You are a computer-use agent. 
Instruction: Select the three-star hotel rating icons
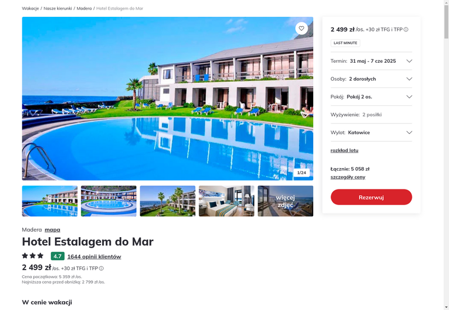33,256
